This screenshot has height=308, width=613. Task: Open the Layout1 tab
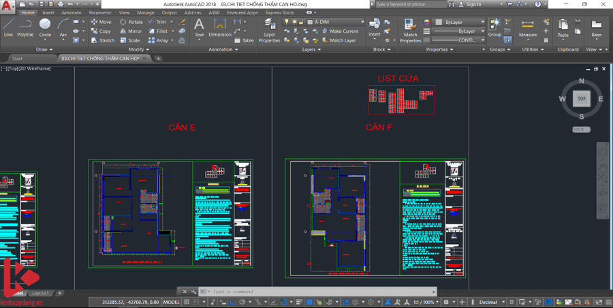40,293
